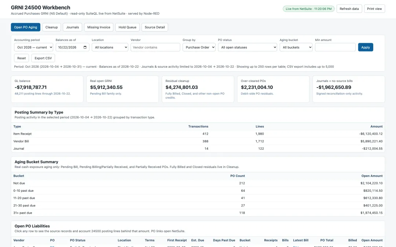Image resolution: width=396 pixels, height=247 pixels.
Task: Click into the Min amount field
Action: pos(335,47)
